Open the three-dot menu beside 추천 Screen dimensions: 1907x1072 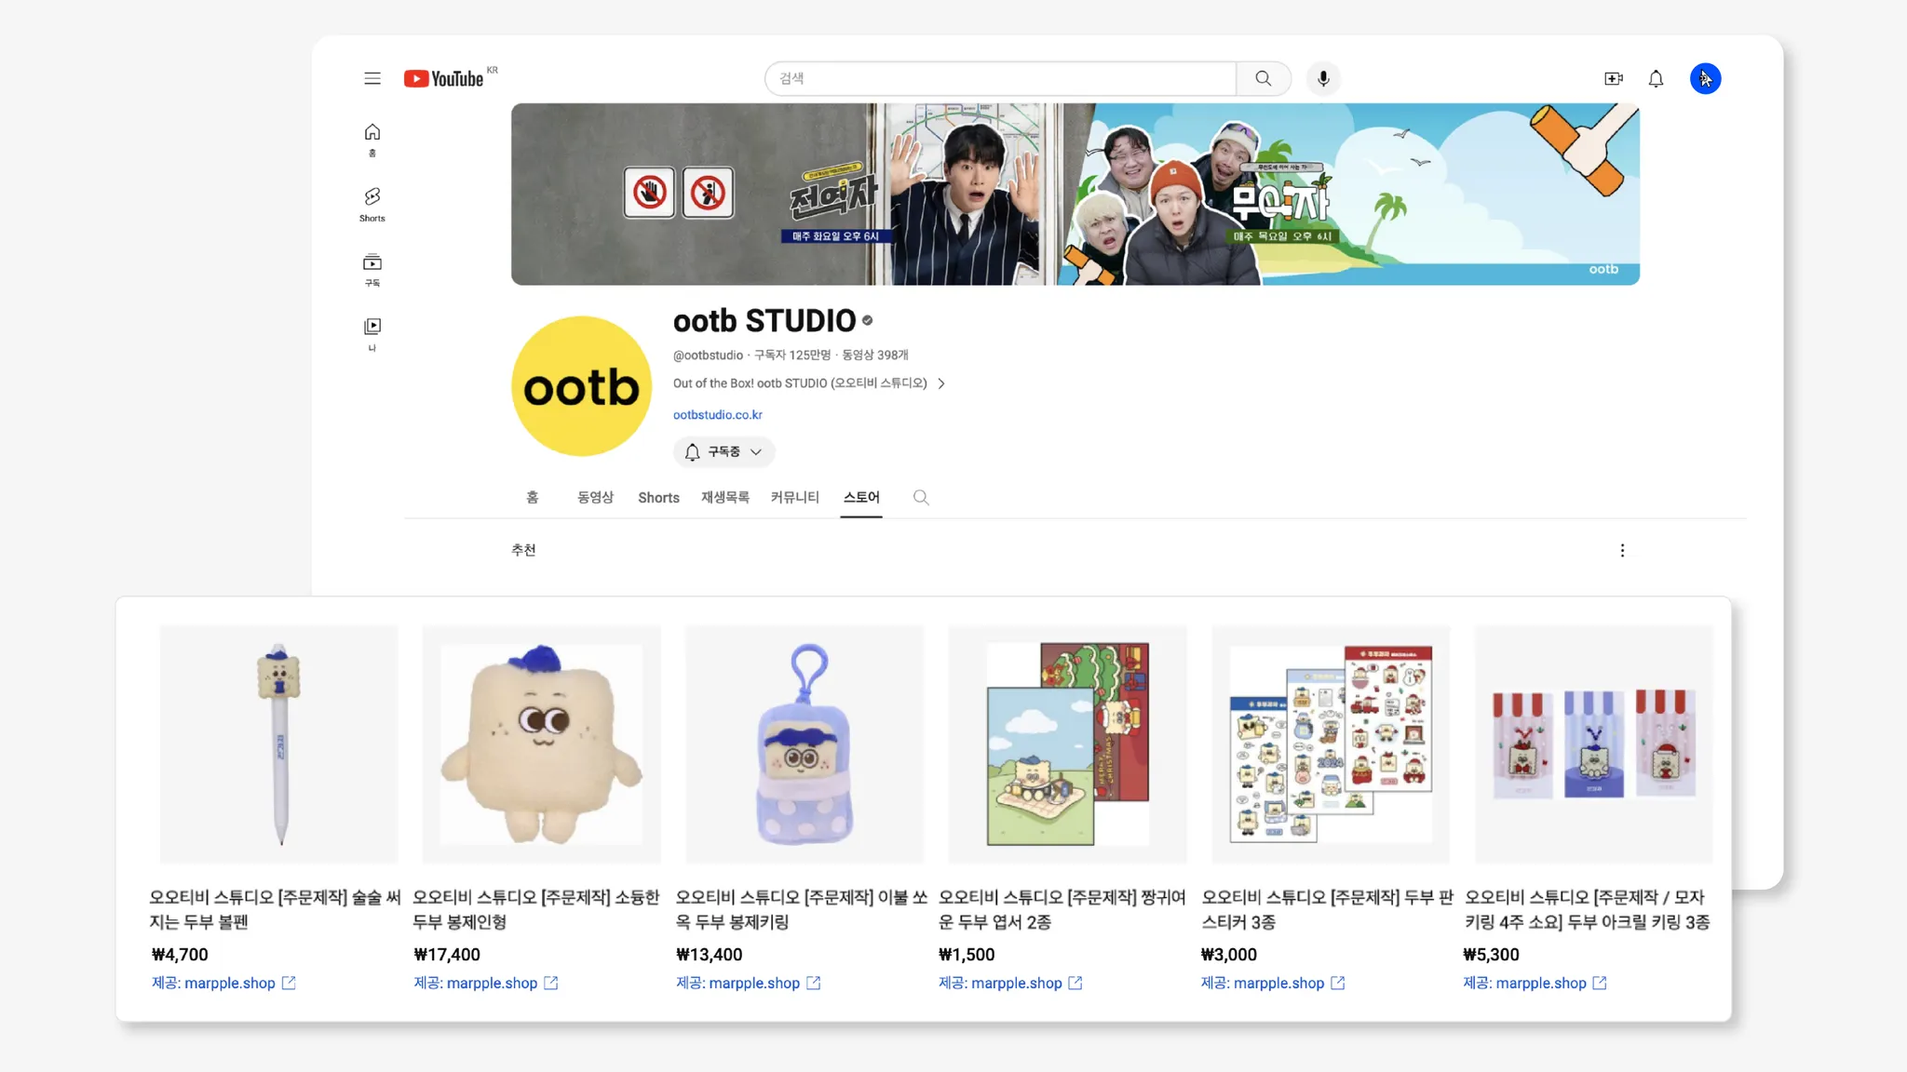pyautogui.click(x=1622, y=550)
